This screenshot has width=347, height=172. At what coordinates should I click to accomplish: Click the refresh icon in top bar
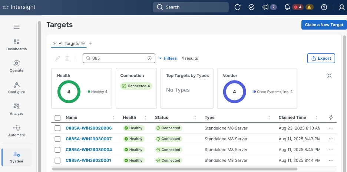pyautogui.click(x=238, y=7)
